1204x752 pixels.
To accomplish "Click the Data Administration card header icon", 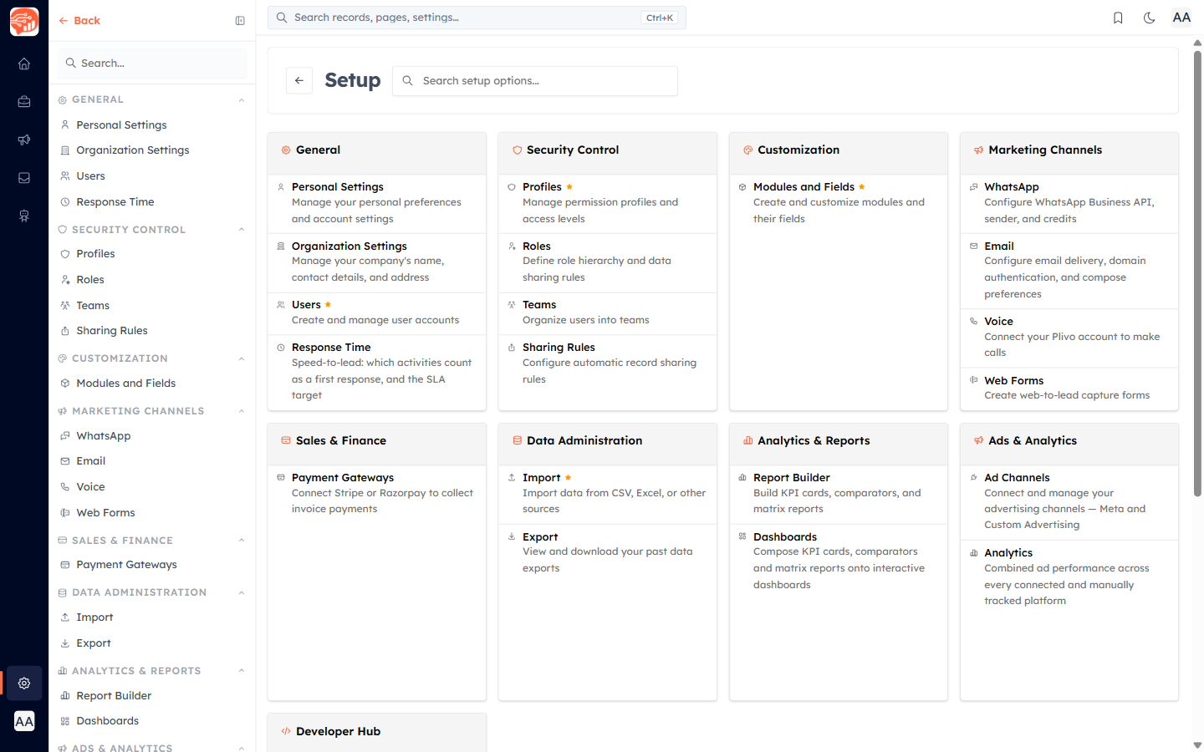I will [x=517, y=440].
